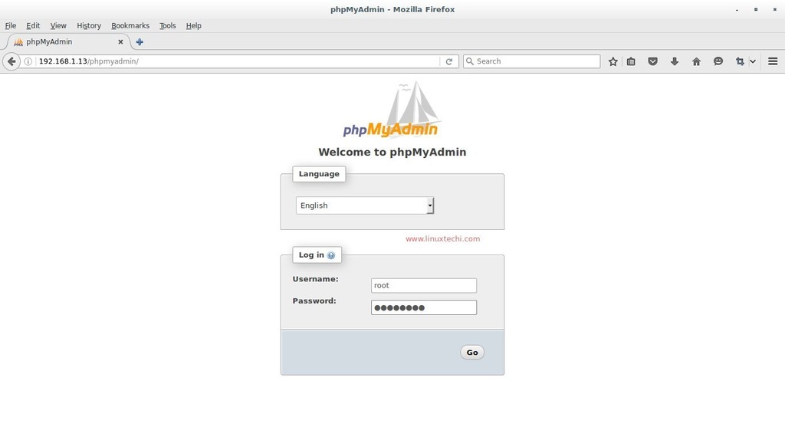Click the Welcome to phpMyAdmin heading
Screen dimensions: 785x427
(x=392, y=153)
